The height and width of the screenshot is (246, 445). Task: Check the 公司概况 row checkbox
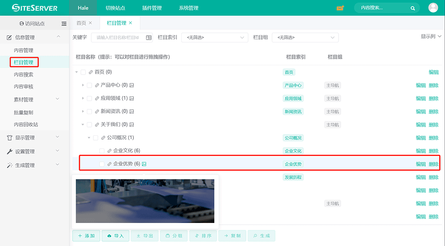(x=96, y=138)
